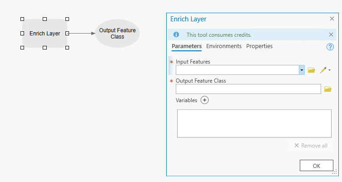Screen dimensions: 342x182
Task: Close the Enrich Layer dialog
Action: (332, 19)
